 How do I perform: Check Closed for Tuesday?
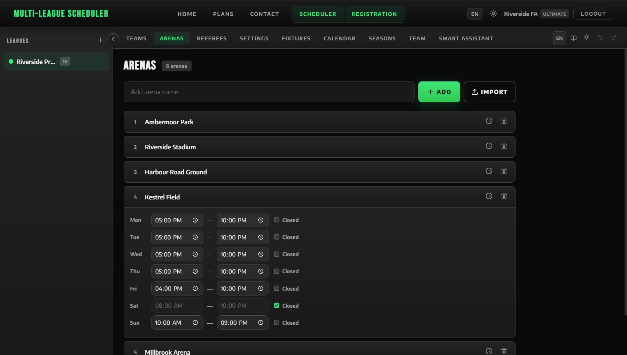[x=277, y=237]
